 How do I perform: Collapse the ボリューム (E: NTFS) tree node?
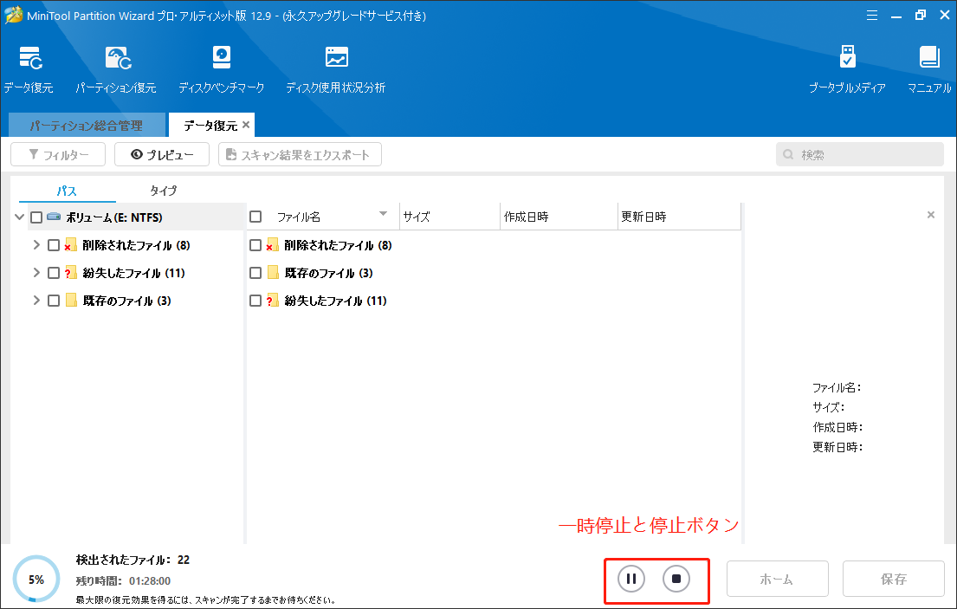20,217
